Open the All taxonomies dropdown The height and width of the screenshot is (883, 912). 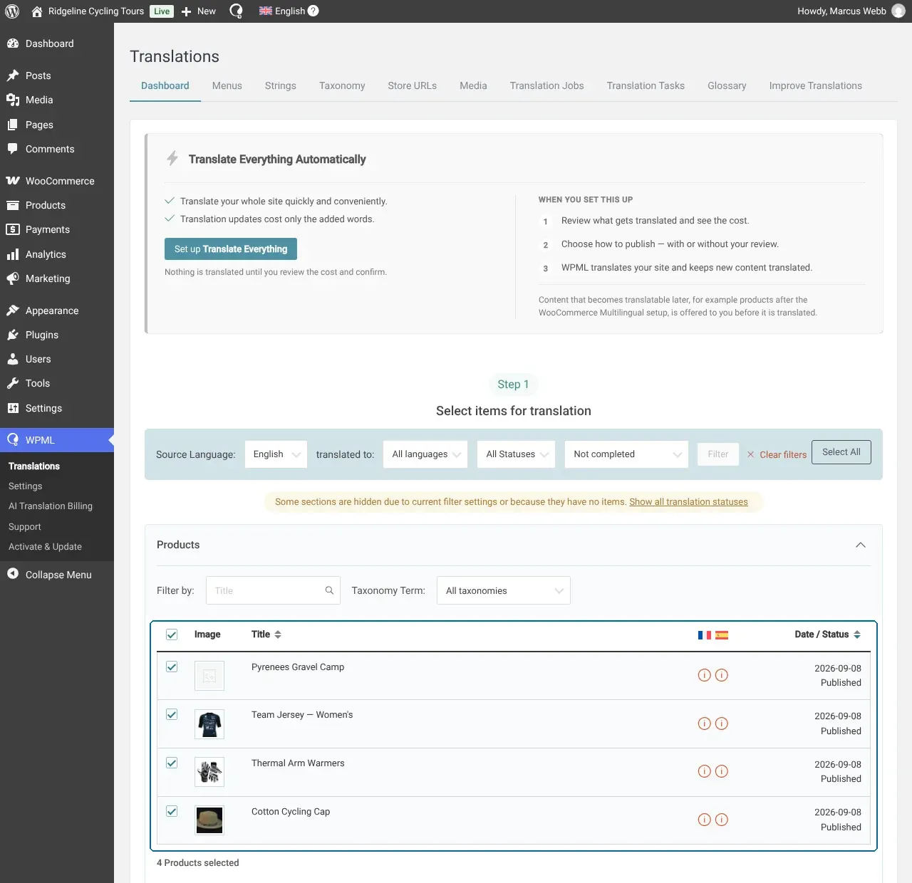(504, 590)
